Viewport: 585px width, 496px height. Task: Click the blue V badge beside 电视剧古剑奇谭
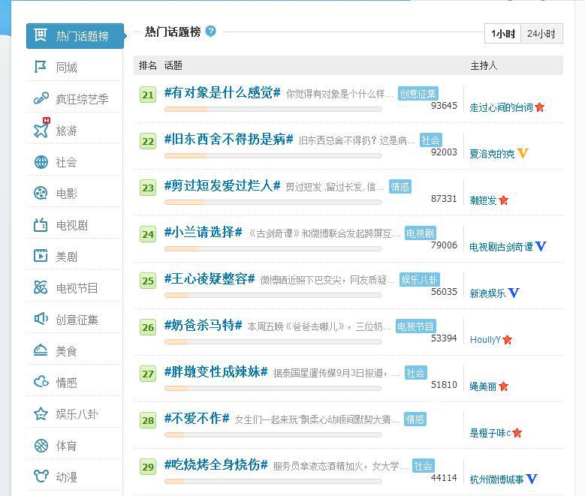[541, 246]
